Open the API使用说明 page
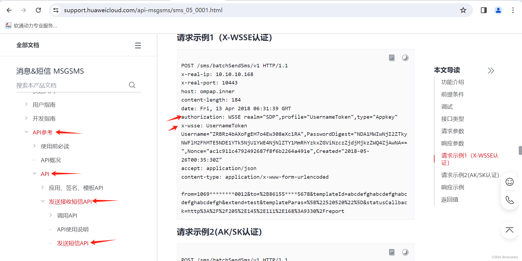The image size is (522, 261). 73,229
